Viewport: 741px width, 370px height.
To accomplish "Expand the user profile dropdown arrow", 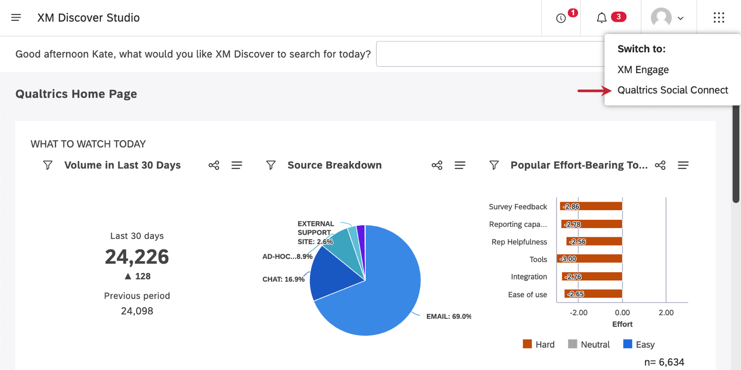I will point(680,18).
